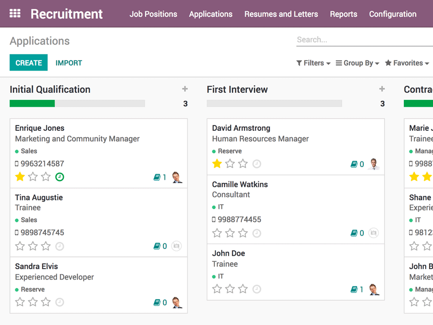Click the green clock activity icon on Enrique Jones

point(59,177)
